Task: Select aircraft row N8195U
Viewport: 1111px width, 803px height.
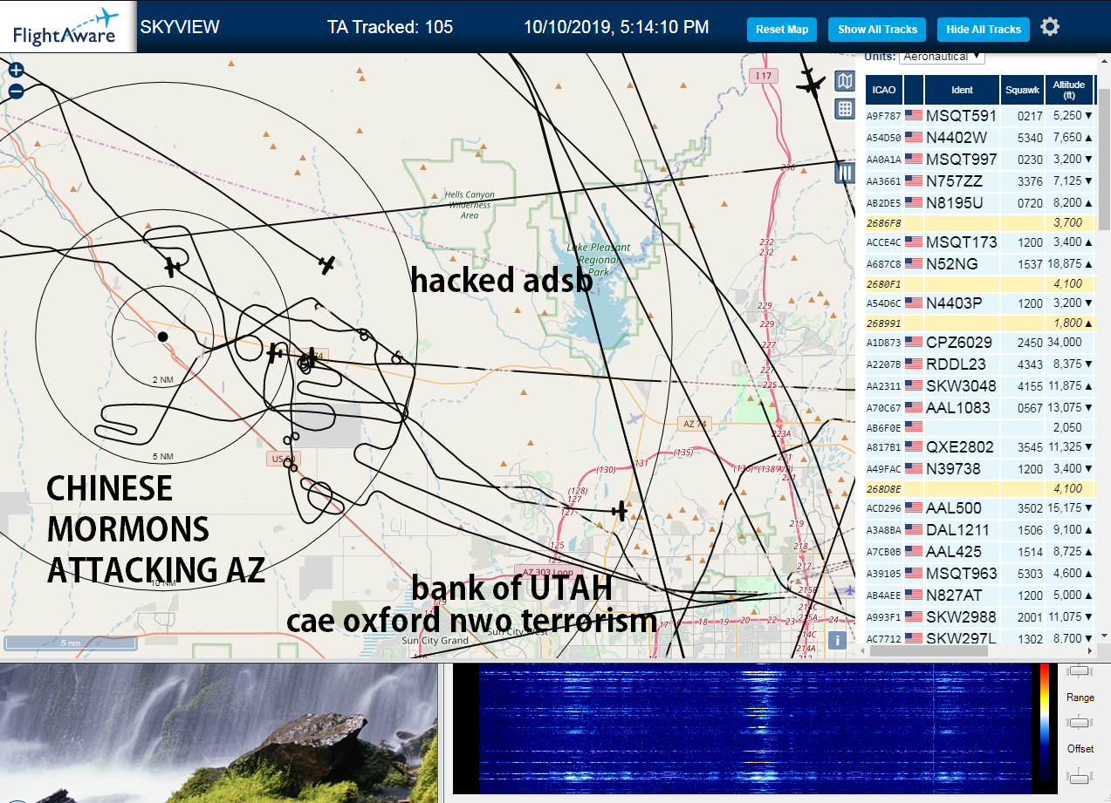Action: [x=979, y=202]
